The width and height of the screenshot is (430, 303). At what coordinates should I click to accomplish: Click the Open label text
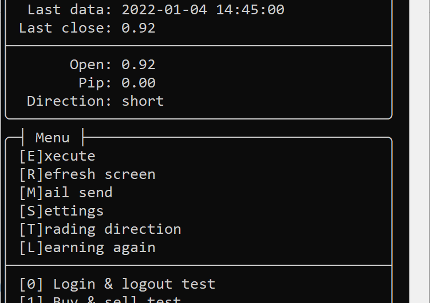[91, 65]
